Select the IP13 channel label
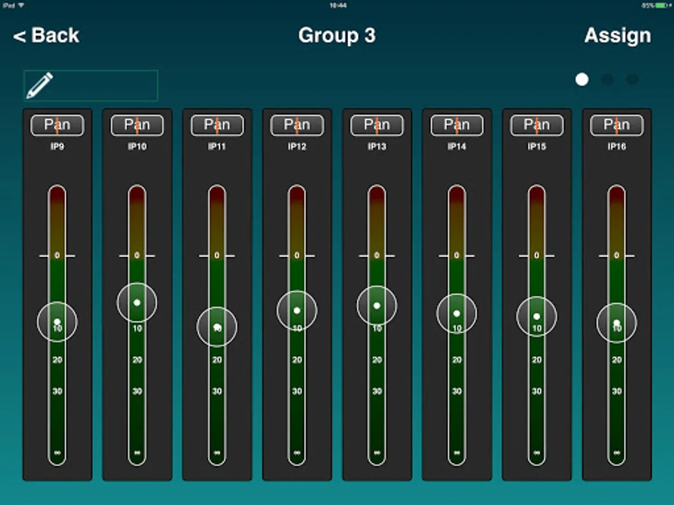This screenshot has width=674, height=505. (377, 147)
